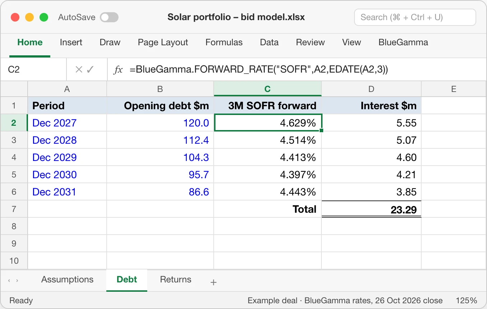Go to next sheet using right arrow
487x309 pixels.
pyautogui.click(x=17, y=280)
